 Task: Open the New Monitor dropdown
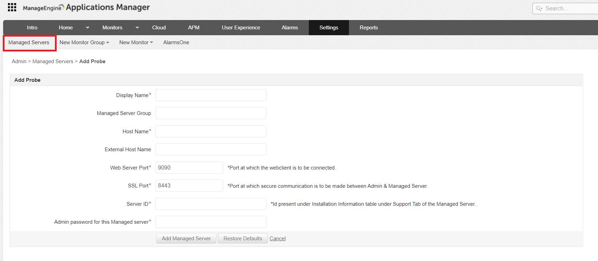pos(136,42)
